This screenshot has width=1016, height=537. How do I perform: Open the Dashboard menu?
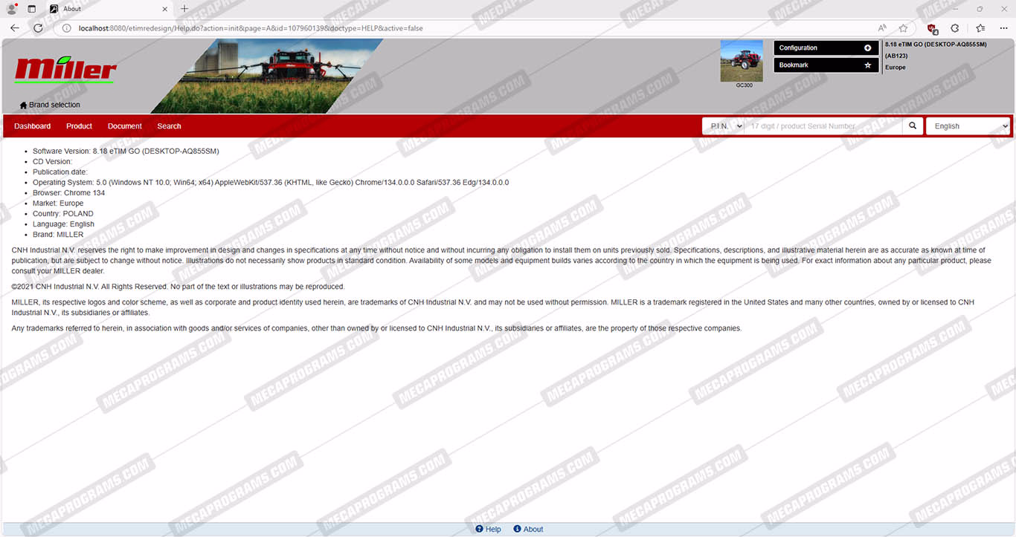pyautogui.click(x=32, y=126)
